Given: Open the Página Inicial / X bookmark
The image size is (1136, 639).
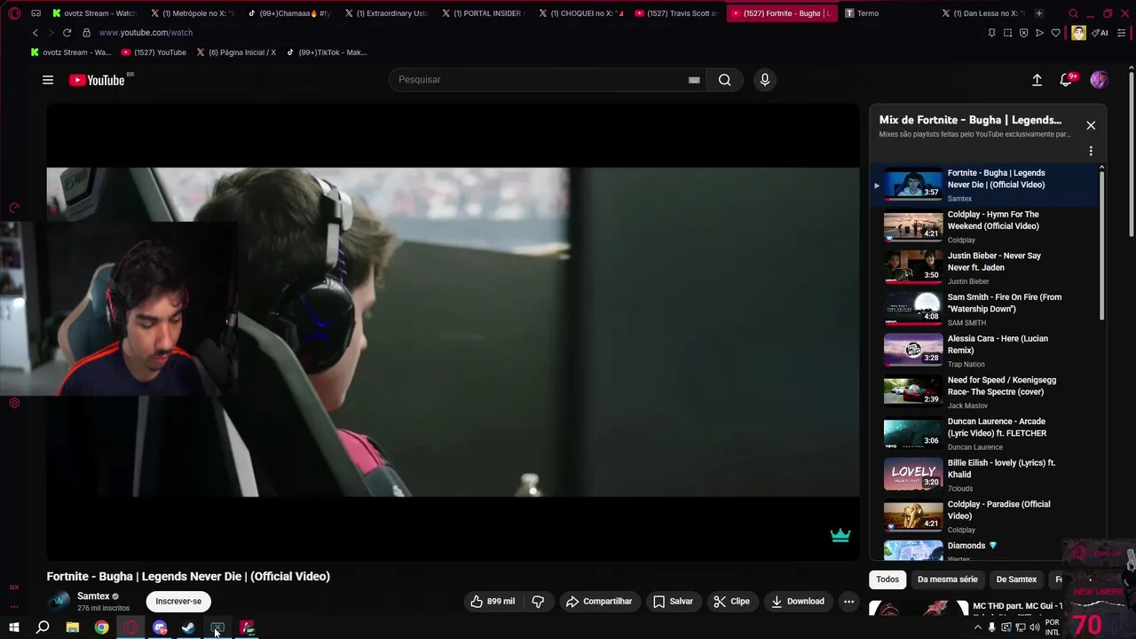Looking at the screenshot, I should point(235,52).
